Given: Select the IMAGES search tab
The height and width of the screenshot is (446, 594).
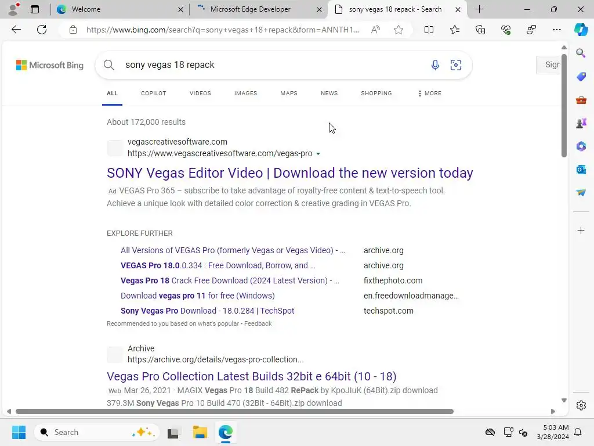Looking at the screenshot, I should point(245,93).
